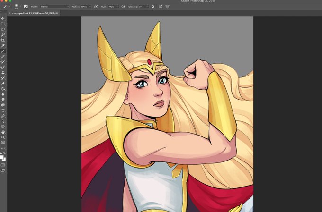This screenshot has width=322, height=212.
Task: Reset default foreground and background colors
Action: 1,153
